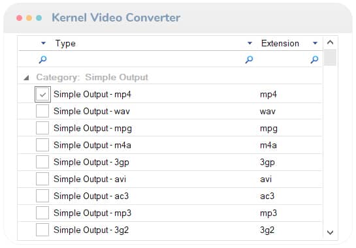
Task: Sort by the Extension column header
Action: 280,43
